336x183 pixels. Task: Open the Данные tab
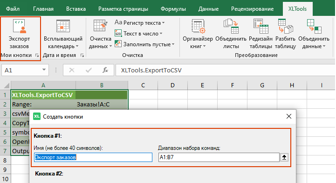pos(208,9)
